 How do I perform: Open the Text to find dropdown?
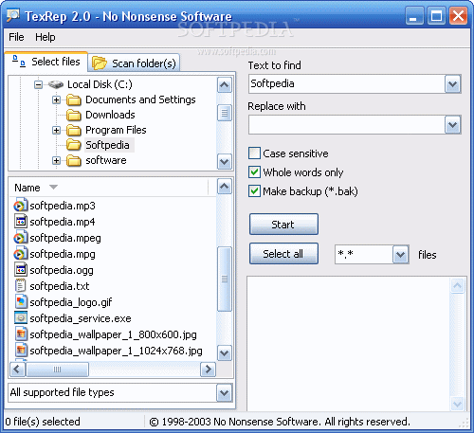point(452,84)
